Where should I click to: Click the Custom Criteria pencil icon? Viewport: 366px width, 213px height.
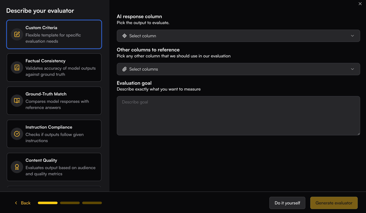(x=17, y=34)
